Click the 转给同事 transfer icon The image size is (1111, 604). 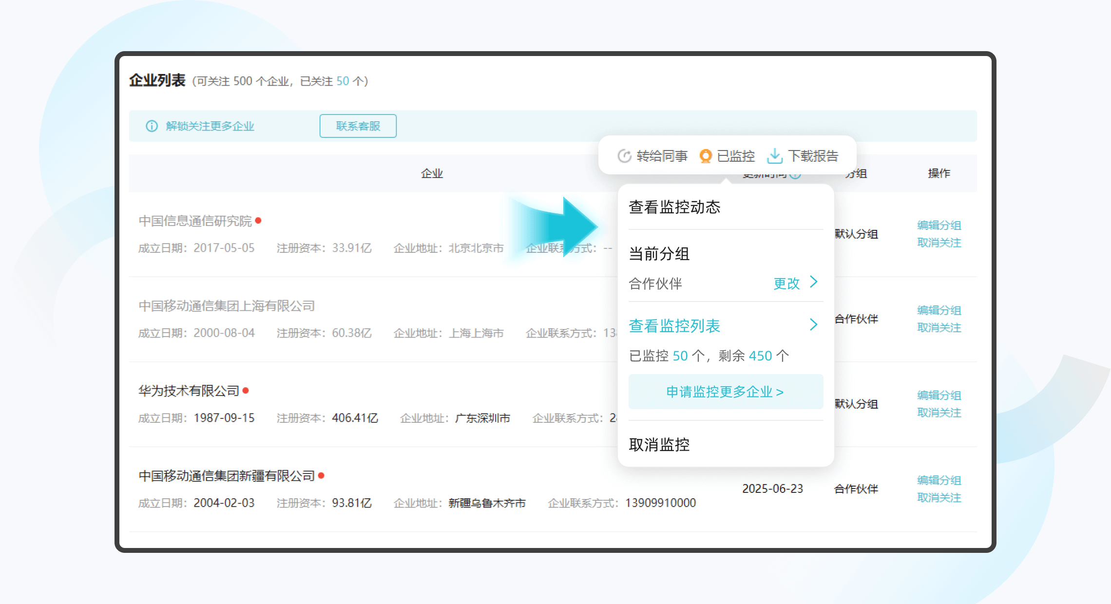coord(625,156)
